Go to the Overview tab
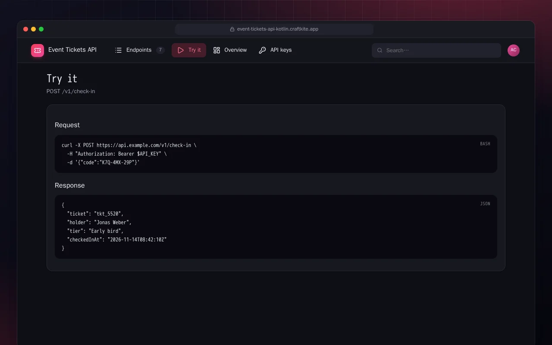This screenshot has width=552, height=345. 230,50
